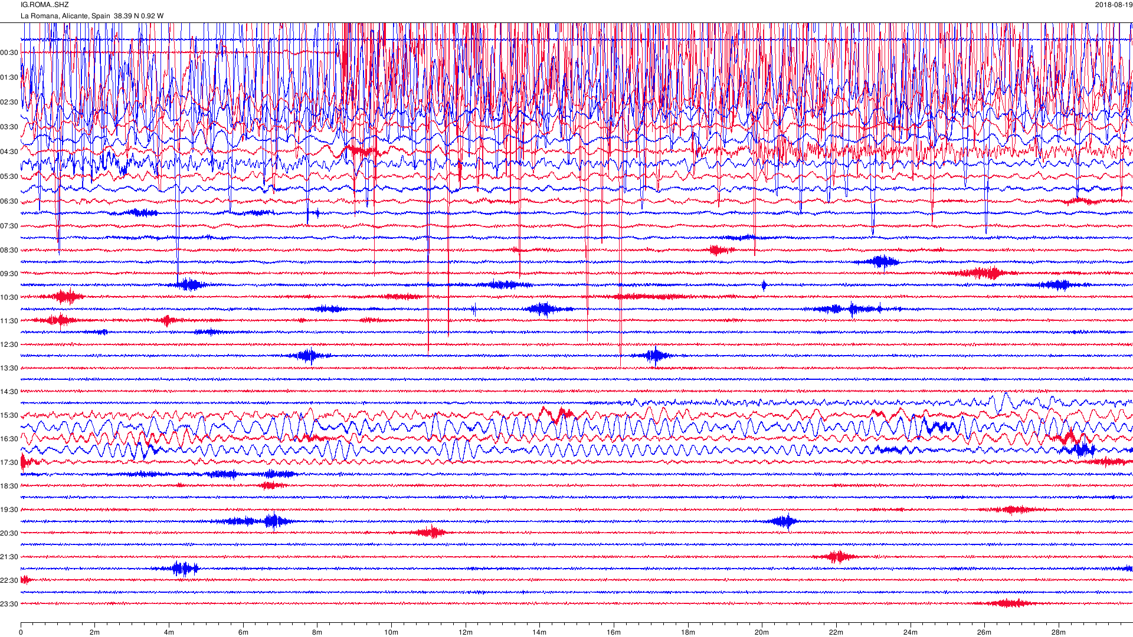Select the 05:30 time label
The width and height of the screenshot is (1133, 637).
[x=9, y=176]
